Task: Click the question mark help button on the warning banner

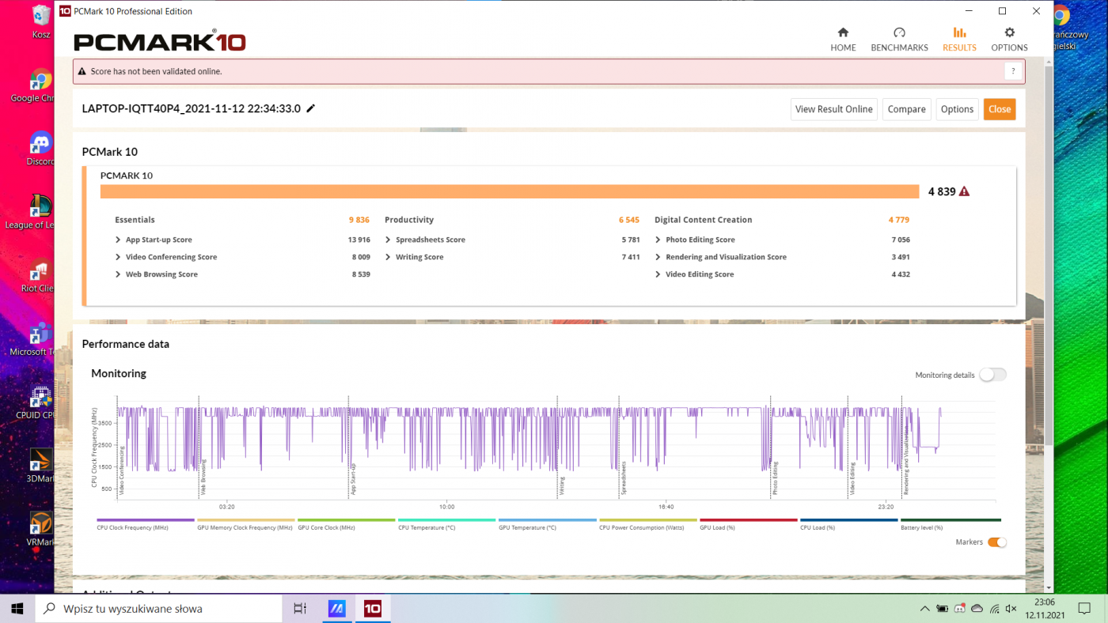Action: [x=1013, y=71]
